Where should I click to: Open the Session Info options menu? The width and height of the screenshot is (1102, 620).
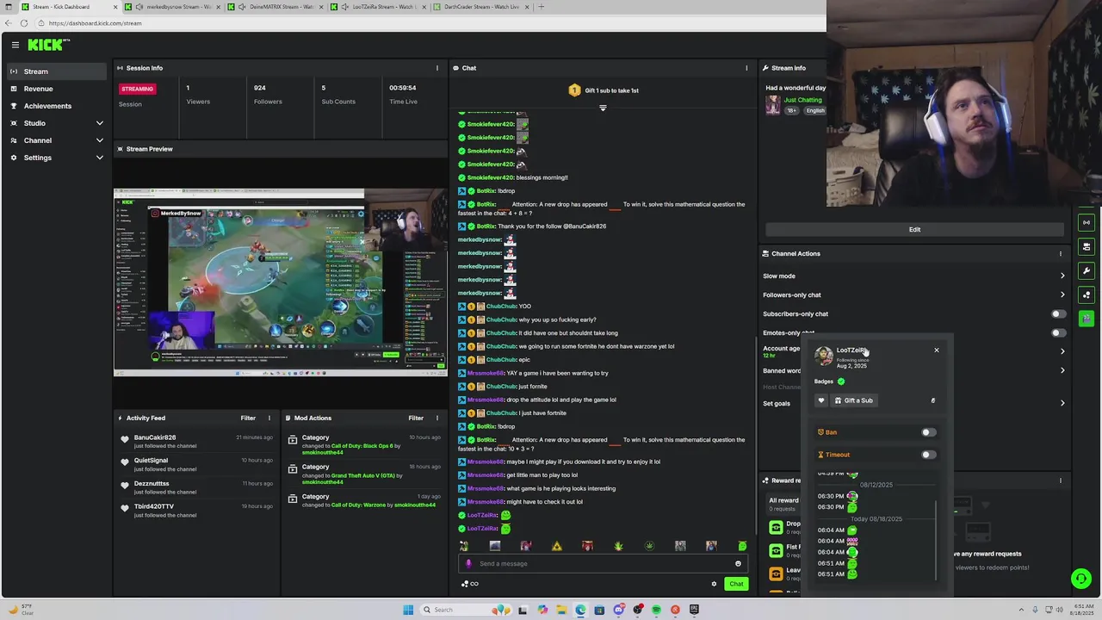pos(436,68)
